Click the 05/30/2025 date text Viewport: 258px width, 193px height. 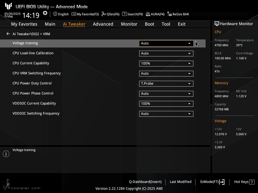pos(13,14)
